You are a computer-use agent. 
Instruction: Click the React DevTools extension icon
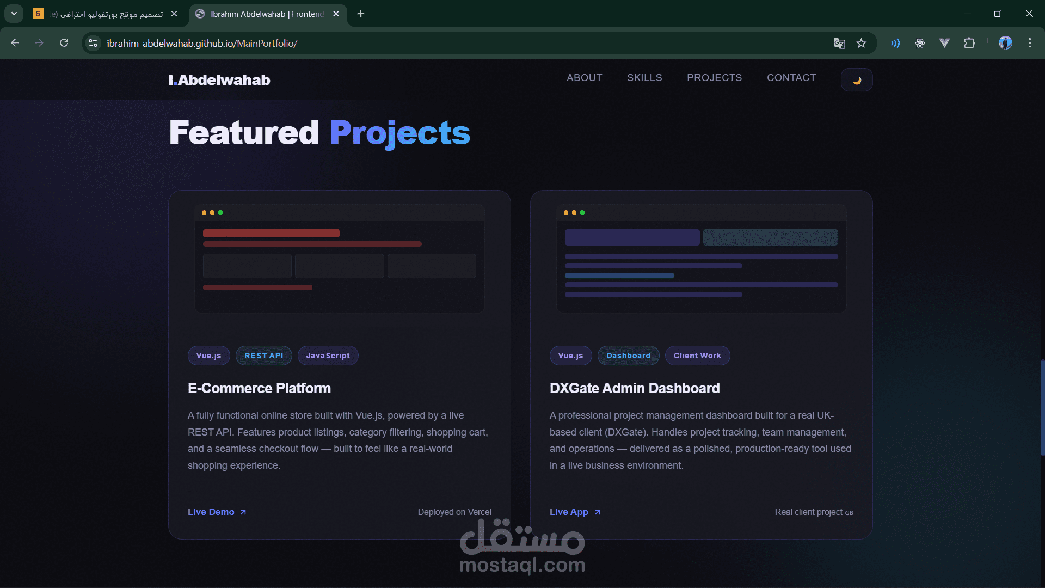click(x=920, y=43)
